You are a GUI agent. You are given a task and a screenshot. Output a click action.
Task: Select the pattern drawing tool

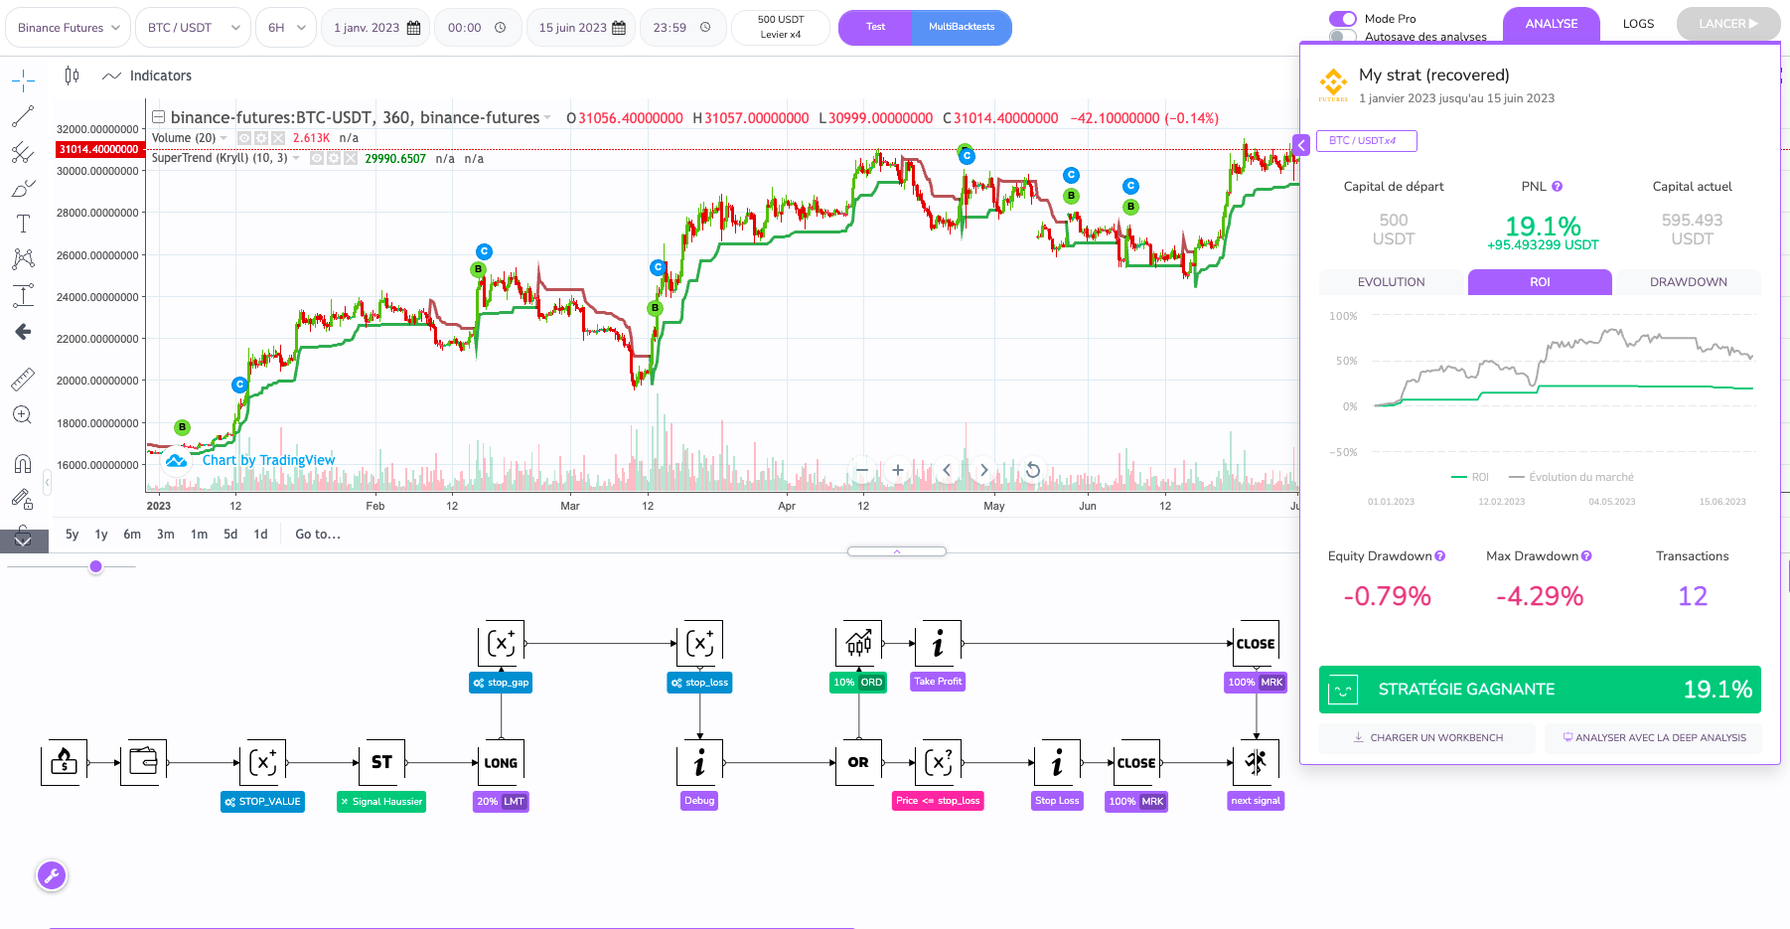click(x=23, y=259)
